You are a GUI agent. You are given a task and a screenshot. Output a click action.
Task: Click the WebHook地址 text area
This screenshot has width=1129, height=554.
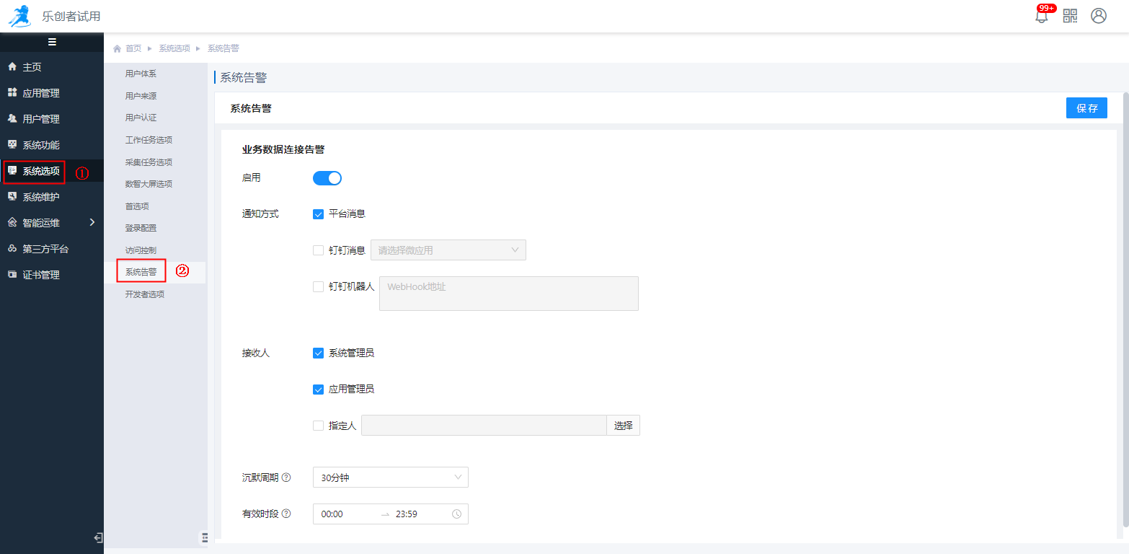[x=508, y=294]
